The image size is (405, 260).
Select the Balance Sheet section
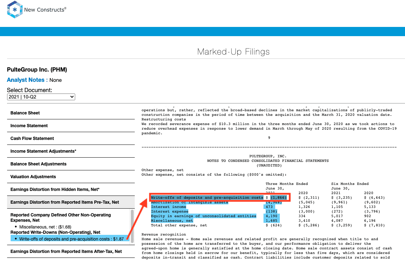[71, 113]
